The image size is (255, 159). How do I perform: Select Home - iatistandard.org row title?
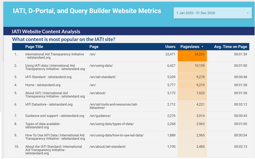[43, 85]
